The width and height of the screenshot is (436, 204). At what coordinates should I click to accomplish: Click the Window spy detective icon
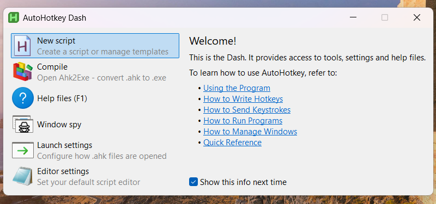pos(23,124)
